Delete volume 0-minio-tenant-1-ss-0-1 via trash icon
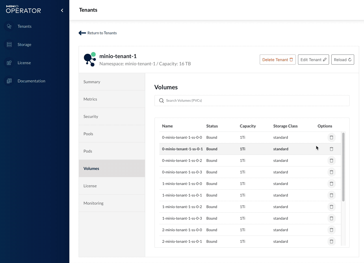 [331, 149]
